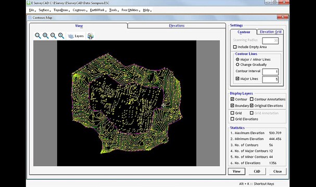Click the View button

click(236, 171)
